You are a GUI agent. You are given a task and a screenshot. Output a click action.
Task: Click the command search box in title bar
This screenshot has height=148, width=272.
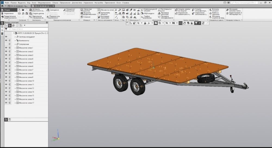coord(245,3)
